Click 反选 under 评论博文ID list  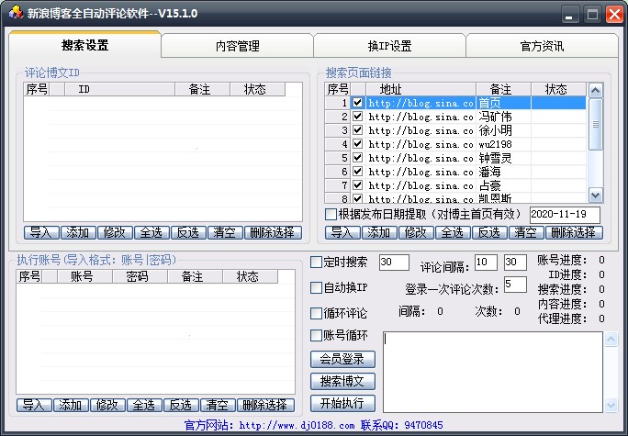point(188,232)
